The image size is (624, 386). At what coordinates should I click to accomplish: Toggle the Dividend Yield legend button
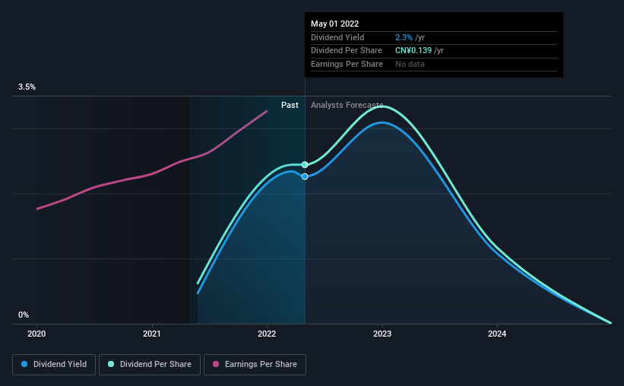tap(54, 365)
